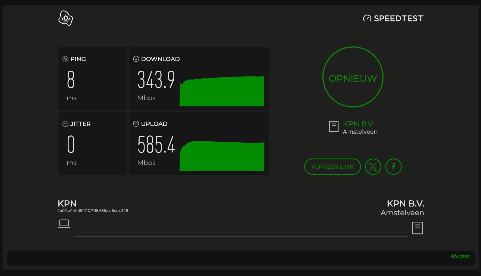This screenshot has width=481, height=276.
Task: Click Mbps unit under upload value
Action: tap(146, 163)
